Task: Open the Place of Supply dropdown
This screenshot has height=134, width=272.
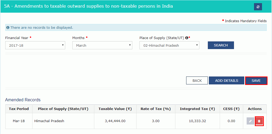Action: [169, 45]
